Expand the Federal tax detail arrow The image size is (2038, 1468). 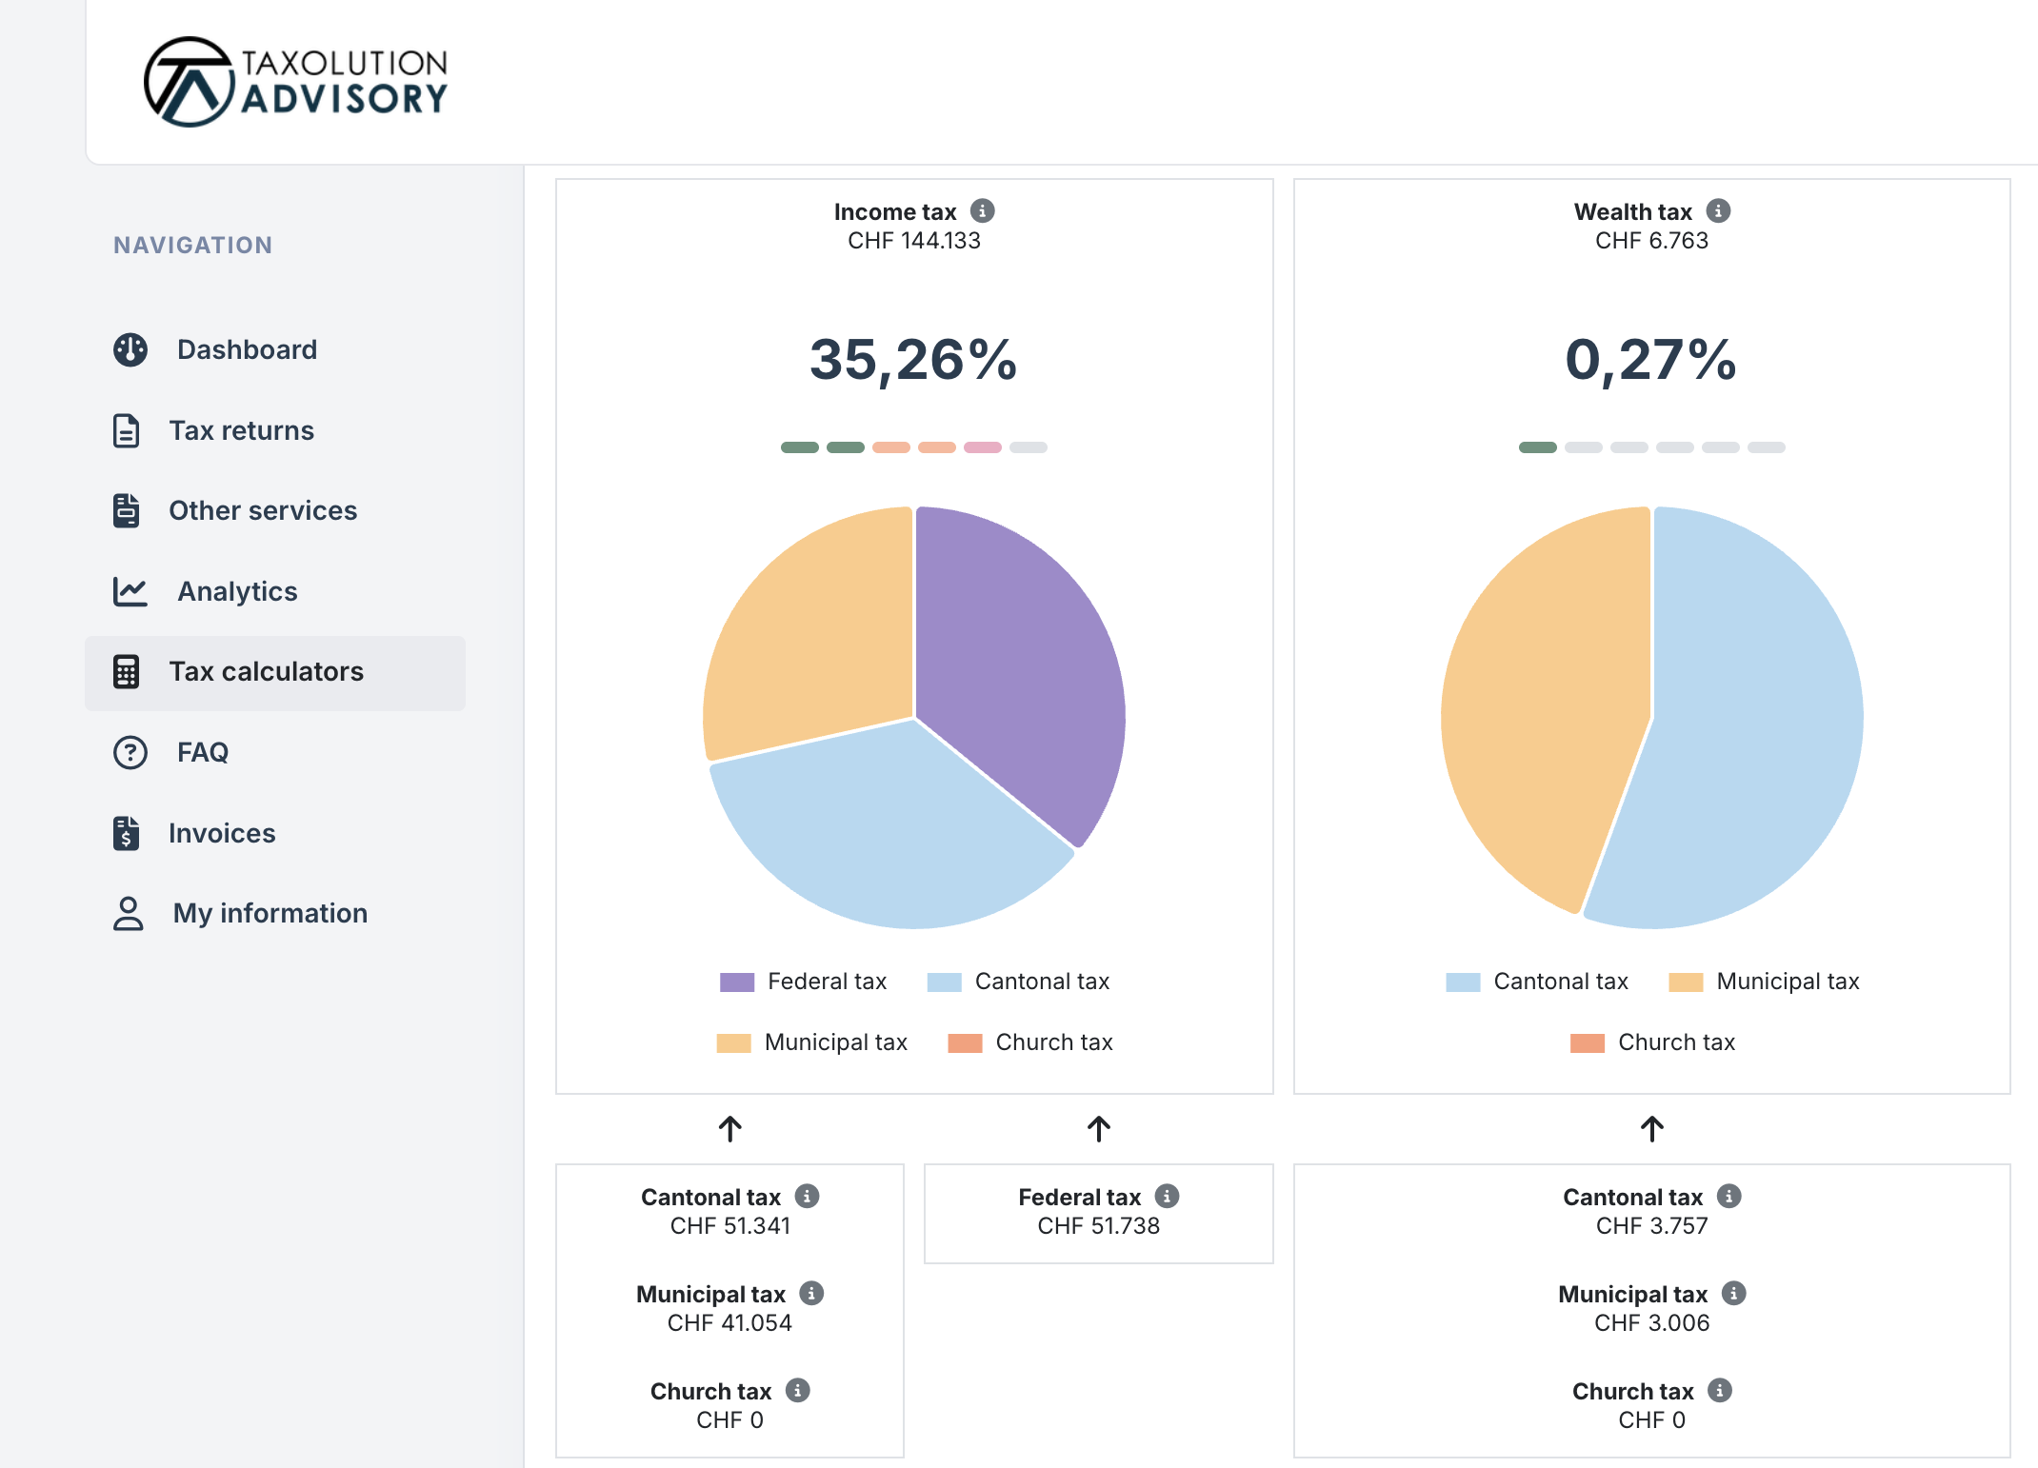click(x=1099, y=1129)
